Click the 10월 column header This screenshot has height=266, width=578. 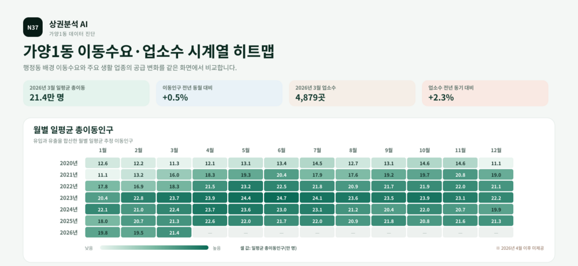coord(424,150)
